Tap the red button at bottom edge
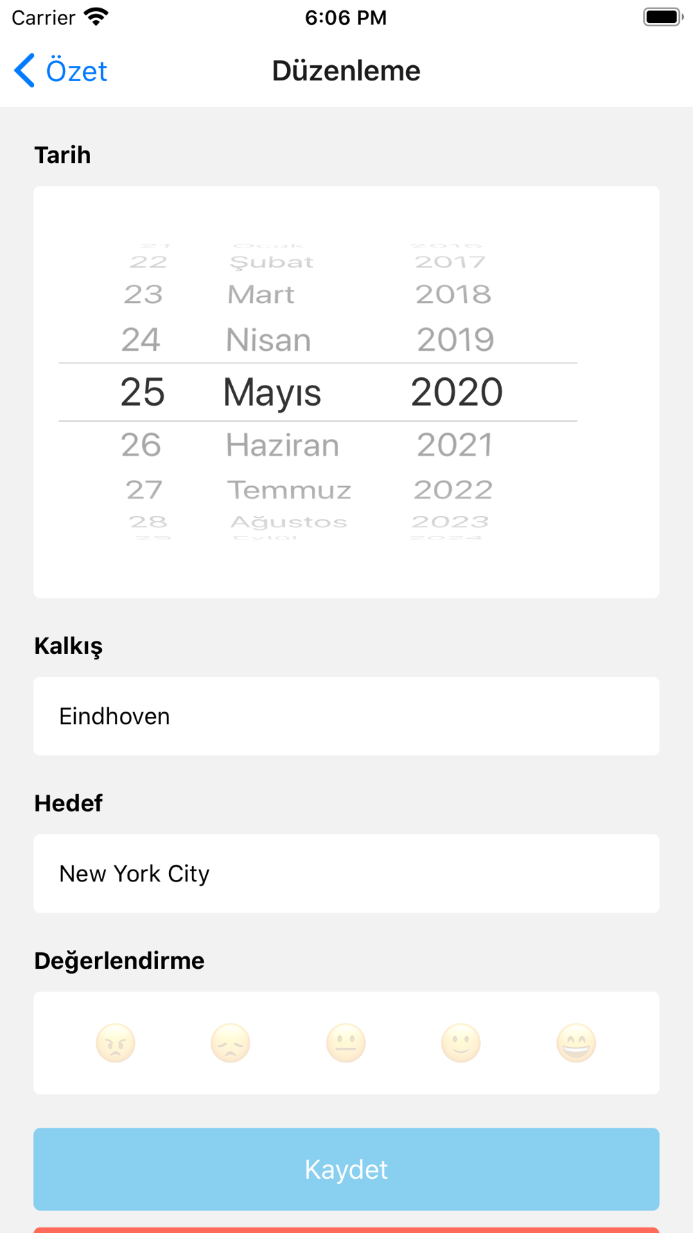The height and width of the screenshot is (1233, 693). (x=346, y=1230)
